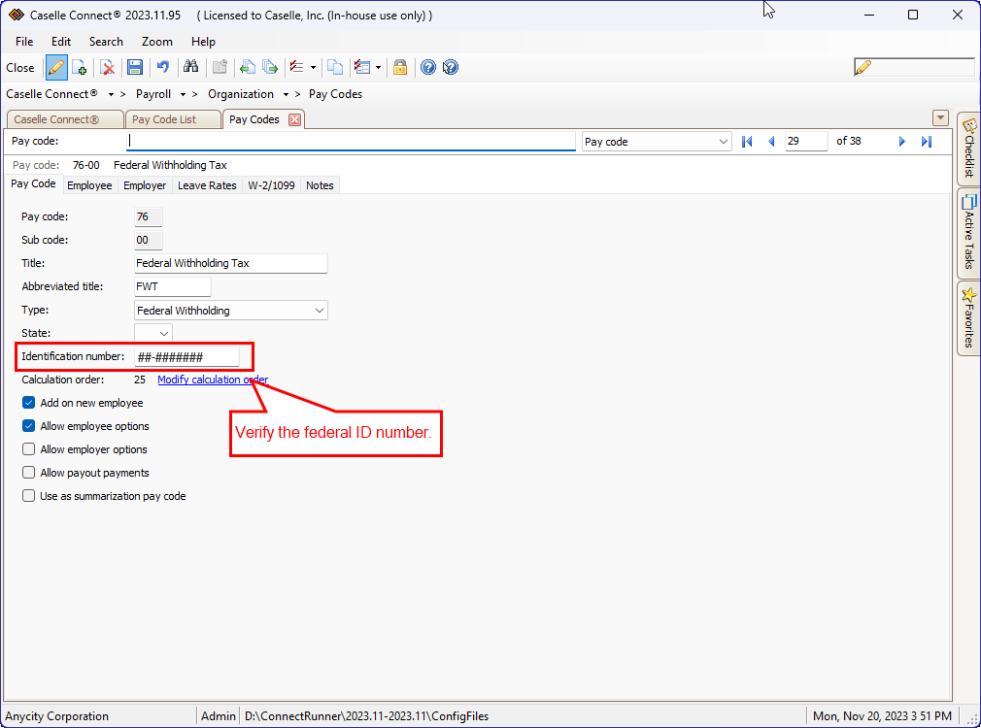The width and height of the screenshot is (981, 728).
Task: Expand the State dropdown
Action: pyautogui.click(x=163, y=332)
